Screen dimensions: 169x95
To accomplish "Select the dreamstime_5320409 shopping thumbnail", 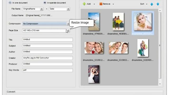I will (143, 48).
